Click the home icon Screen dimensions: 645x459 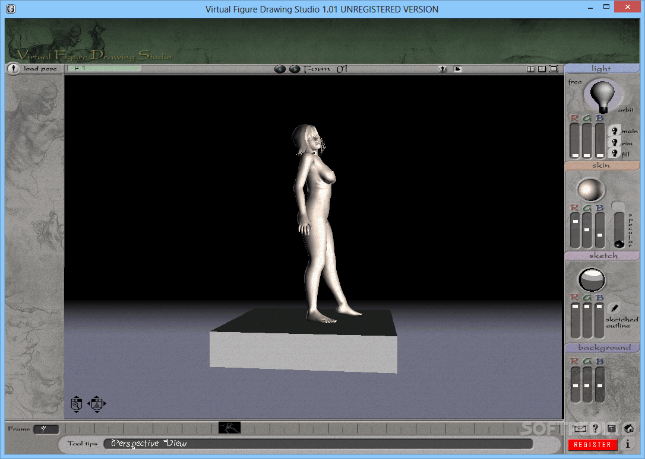[629, 429]
